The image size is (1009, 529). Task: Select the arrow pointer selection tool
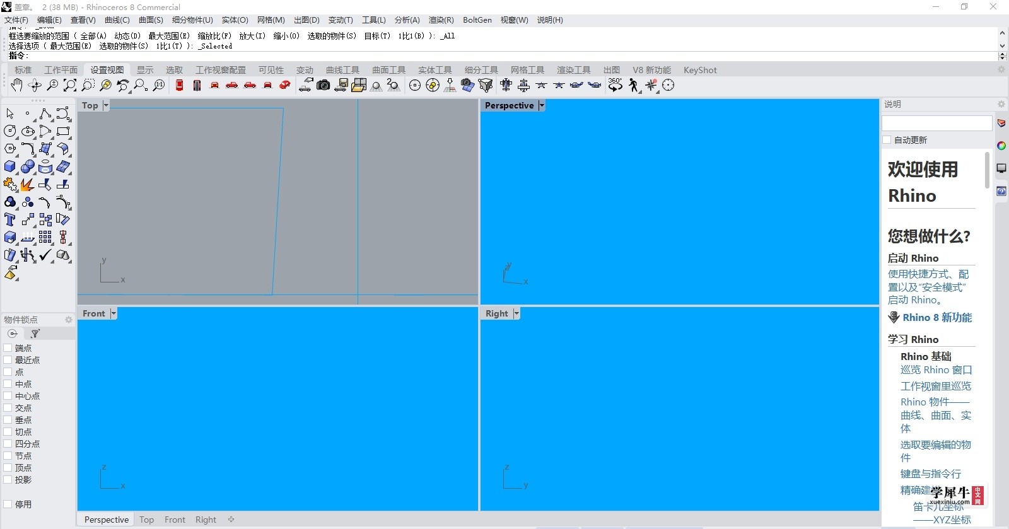pyautogui.click(x=10, y=113)
